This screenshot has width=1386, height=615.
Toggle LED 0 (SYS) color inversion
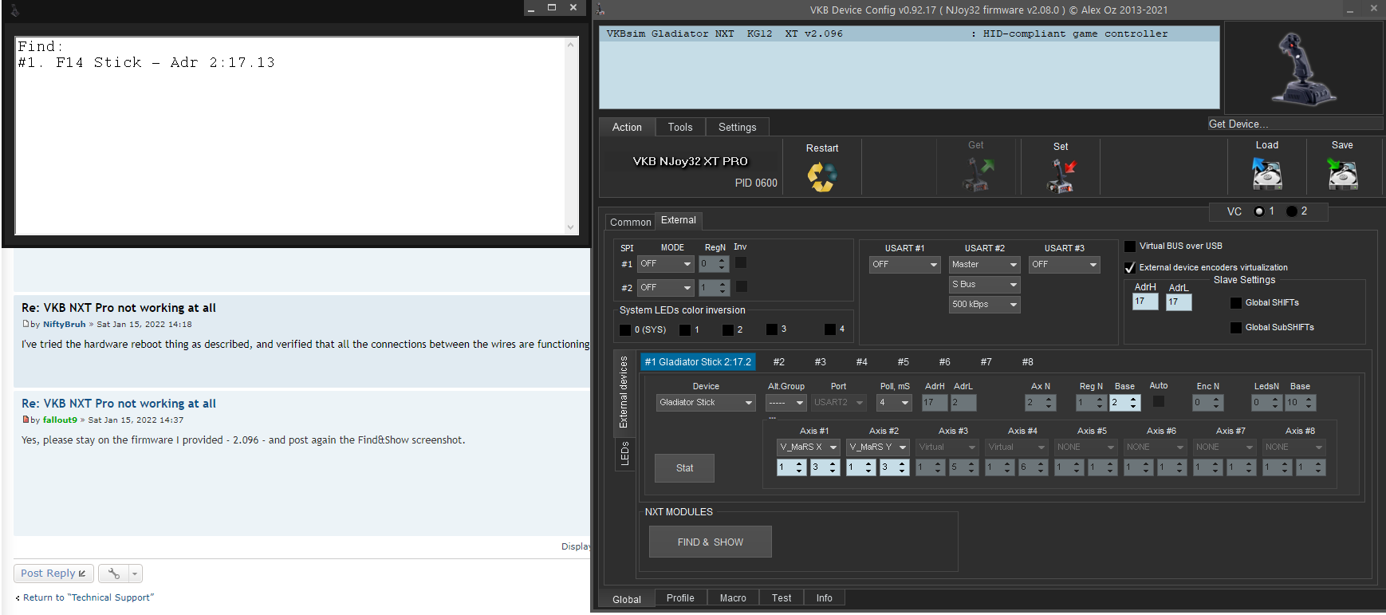pos(625,329)
